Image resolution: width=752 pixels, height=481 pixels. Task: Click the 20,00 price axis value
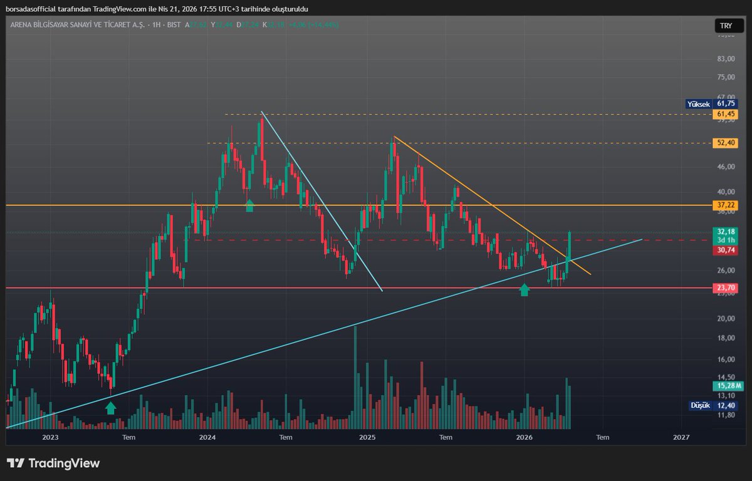point(726,318)
